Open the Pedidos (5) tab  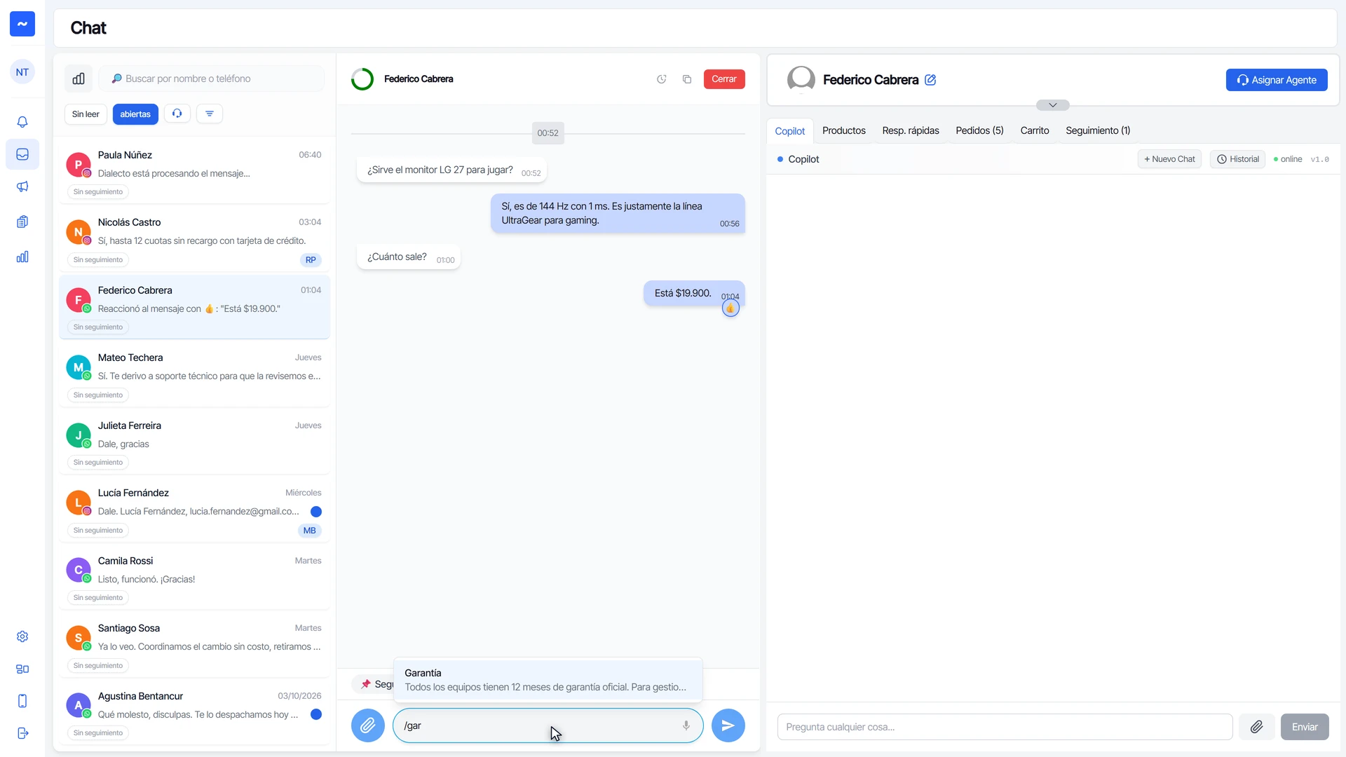pos(979,130)
